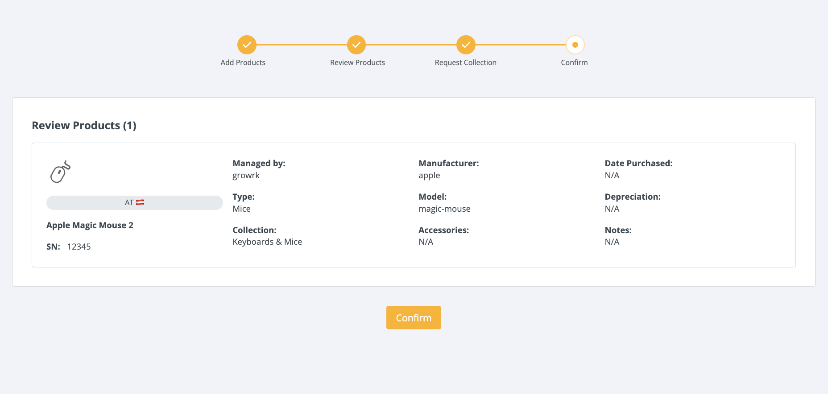828x394 pixels.
Task: Click the Apple Magic Mouse 2 product name
Action: [x=90, y=225]
